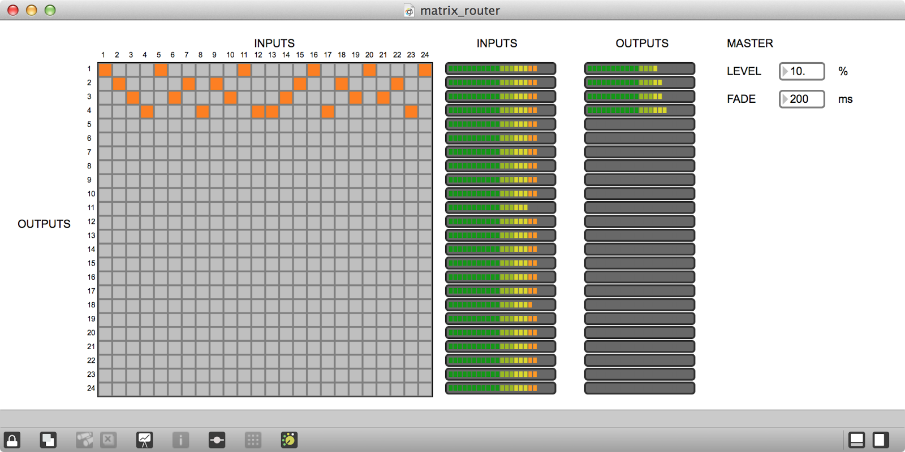Viewport: 905px width, 452px height.
Task: Toggle off matrix cell input 23, output 4
Action: pos(411,111)
